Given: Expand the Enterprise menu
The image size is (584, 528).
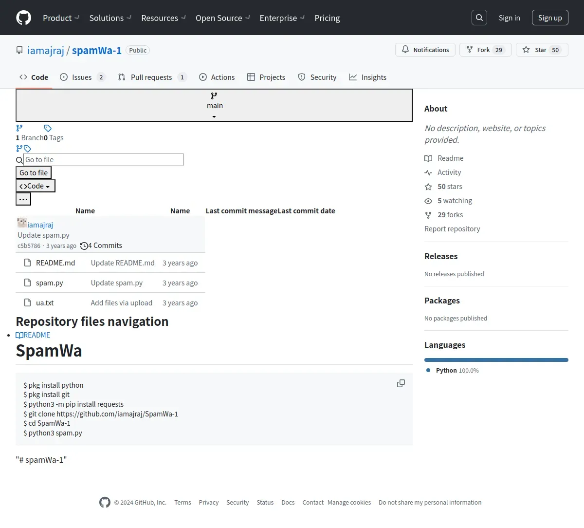Looking at the screenshot, I should (282, 18).
